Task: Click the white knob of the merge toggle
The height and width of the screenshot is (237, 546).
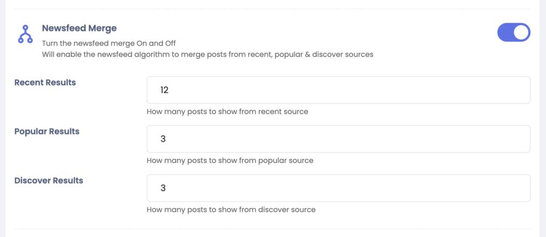Action: click(521, 32)
